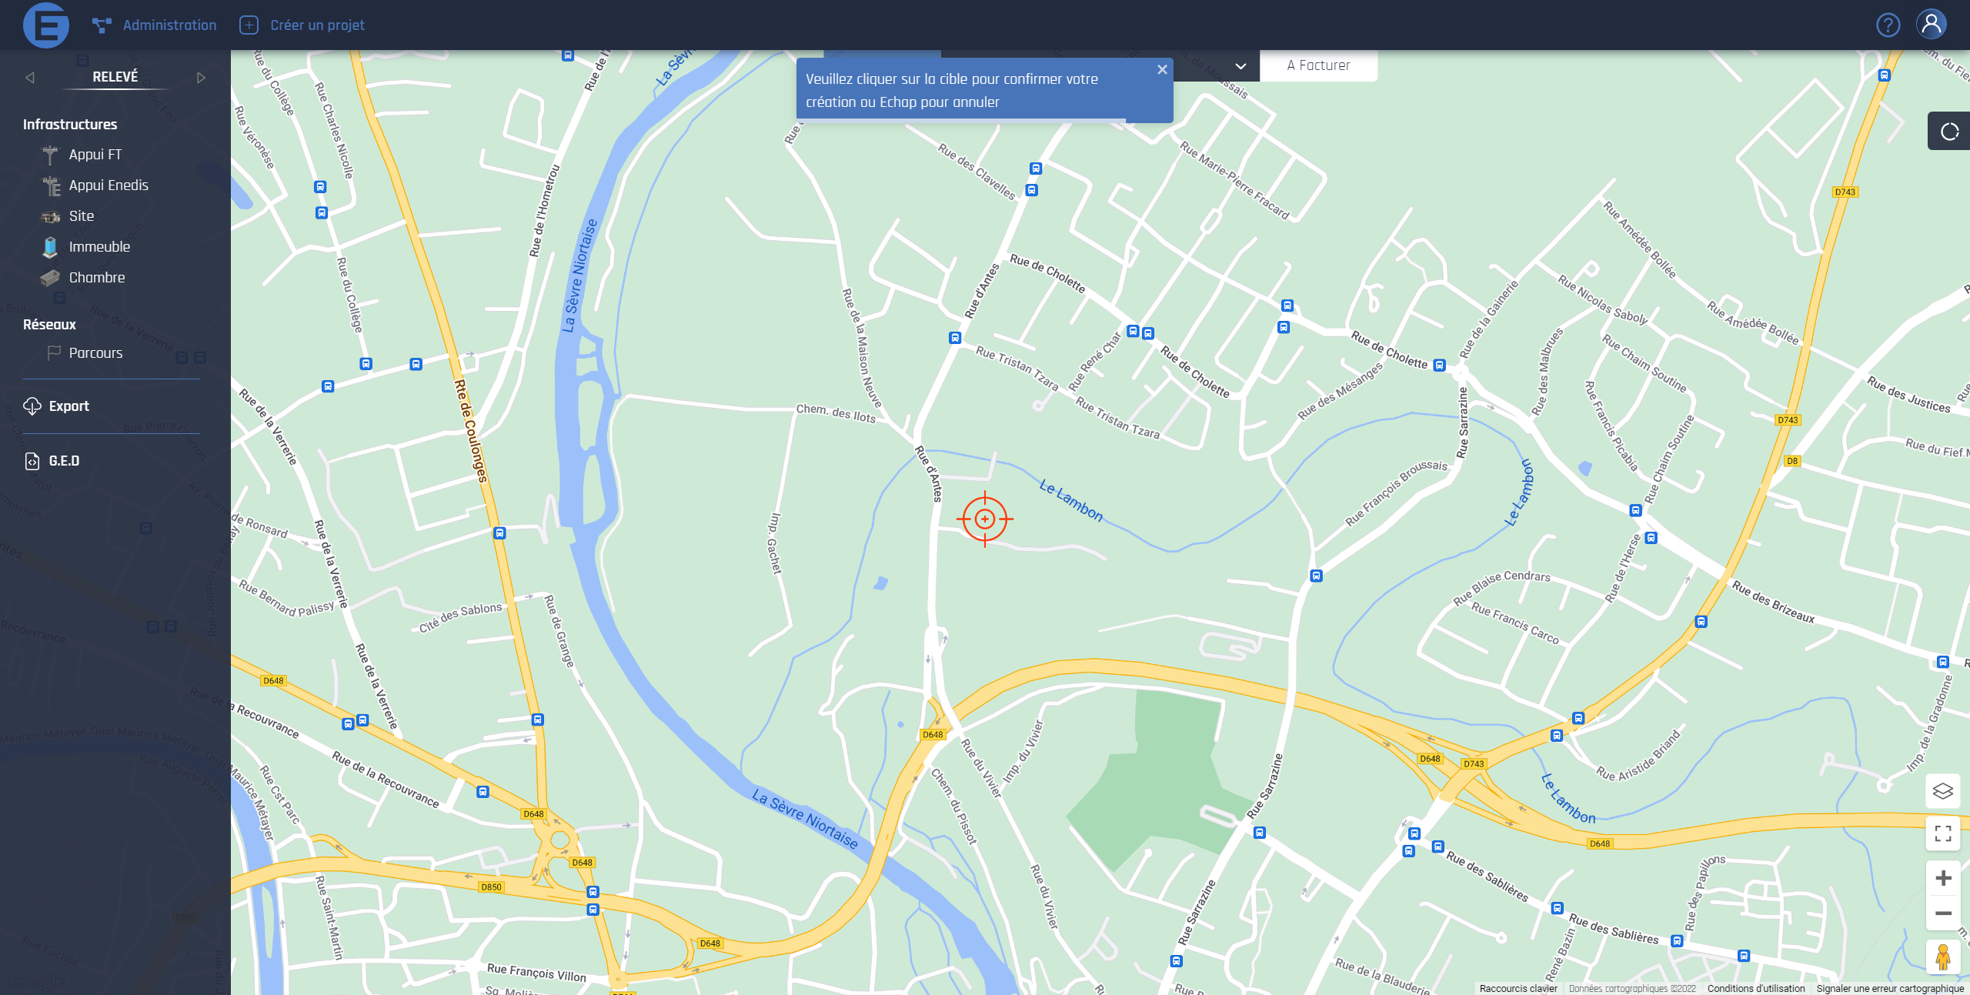This screenshot has width=1970, height=995.
Task: Open the help question mark icon
Action: point(1888,25)
